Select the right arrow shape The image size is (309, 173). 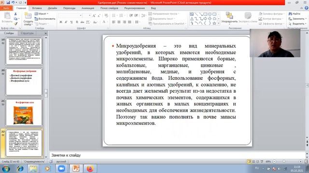click(205, 19)
